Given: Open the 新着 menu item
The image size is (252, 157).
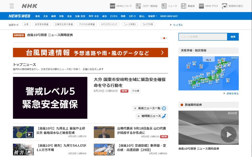Looking at the screenshot, I should pyautogui.click(x=38, y=16).
